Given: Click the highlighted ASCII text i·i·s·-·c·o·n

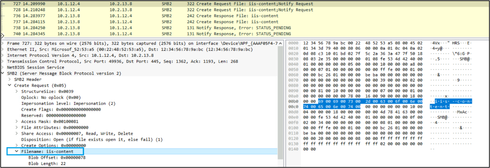Looking at the screenshot, I should click(x=453, y=102).
